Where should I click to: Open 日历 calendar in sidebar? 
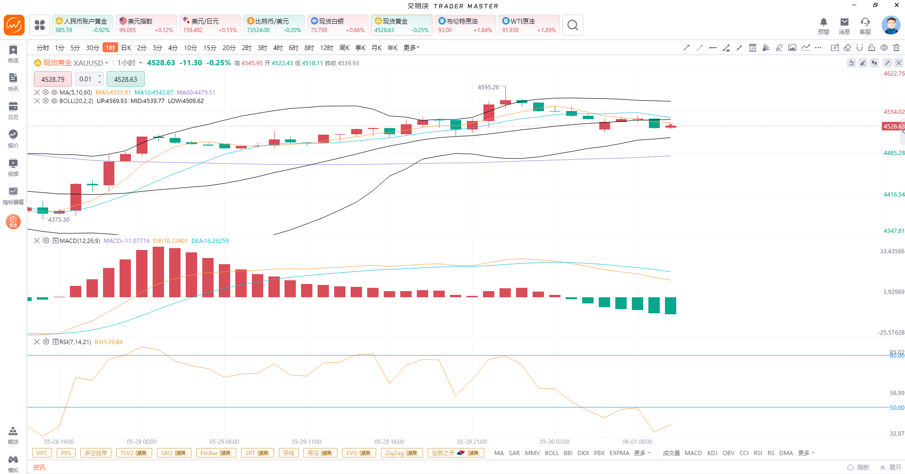(13, 110)
